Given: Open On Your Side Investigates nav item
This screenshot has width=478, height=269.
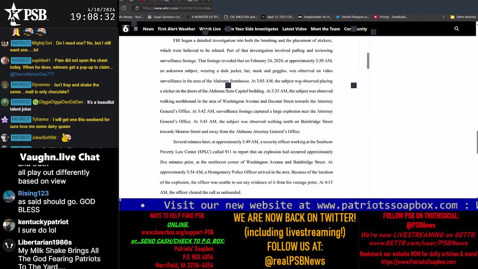Looking at the screenshot, I should point(252,29).
